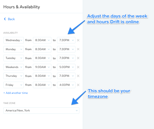Open the Thursday day dropdown
The height and width of the screenshot is (129, 154).
(x=13, y=76)
